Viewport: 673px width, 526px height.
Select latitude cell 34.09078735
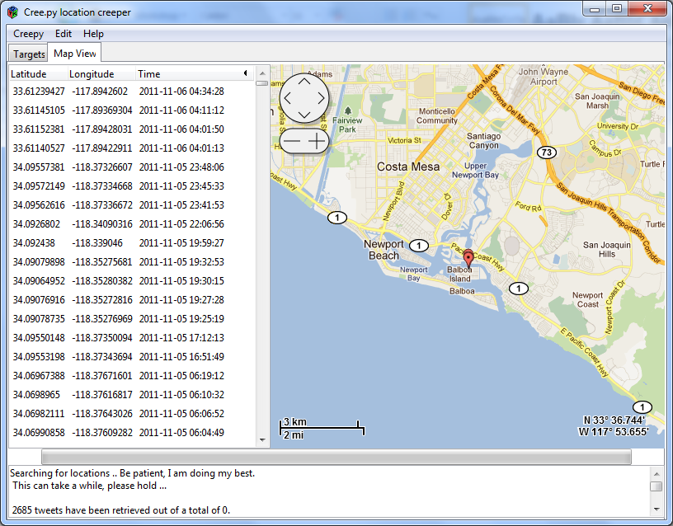click(39, 319)
